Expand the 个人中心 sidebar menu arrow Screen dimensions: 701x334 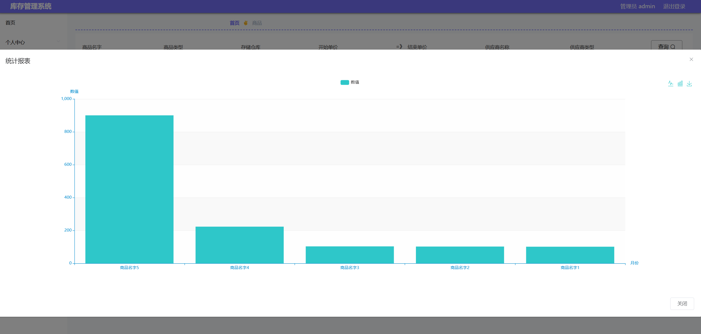(x=58, y=42)
